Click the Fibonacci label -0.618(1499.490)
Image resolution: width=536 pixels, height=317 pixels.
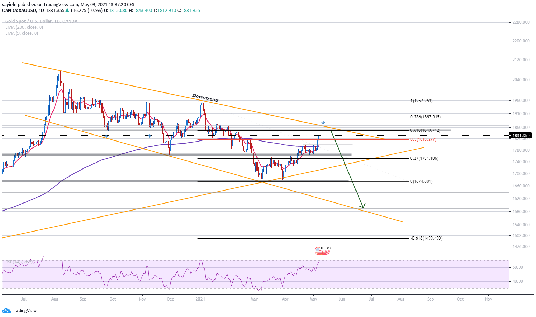pos(426,238)
